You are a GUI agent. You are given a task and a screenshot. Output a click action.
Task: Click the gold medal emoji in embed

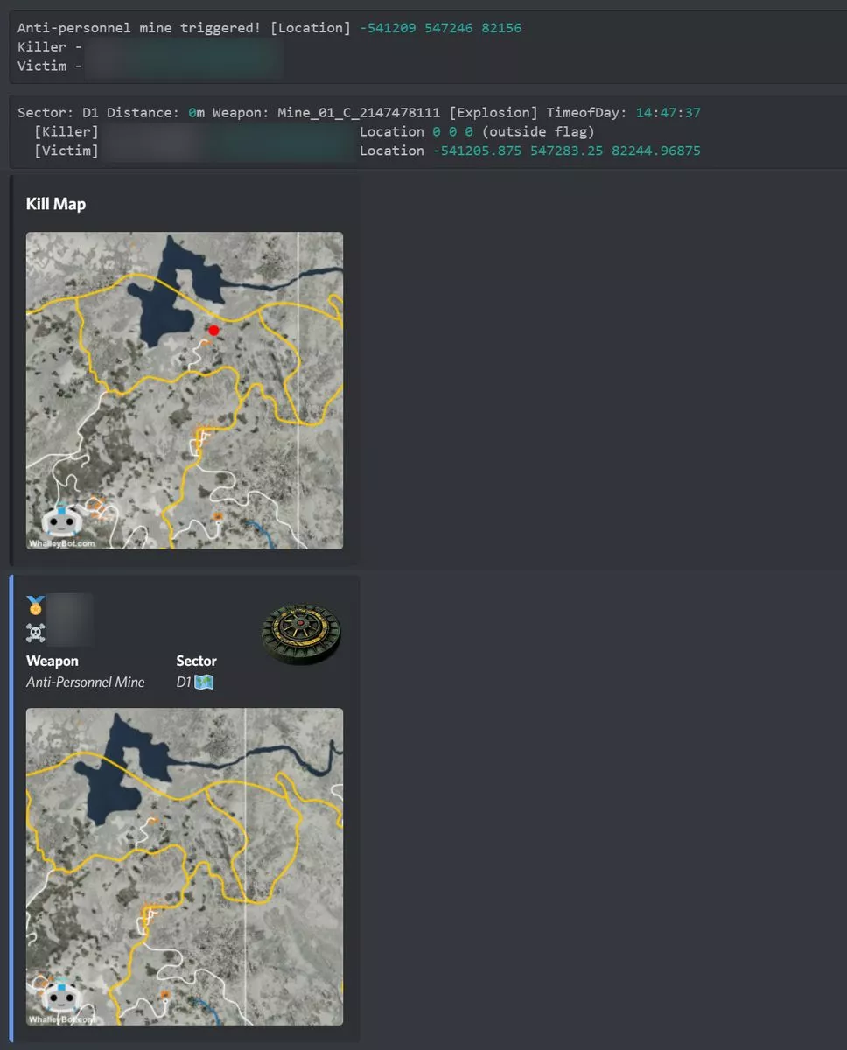[35, 605]
